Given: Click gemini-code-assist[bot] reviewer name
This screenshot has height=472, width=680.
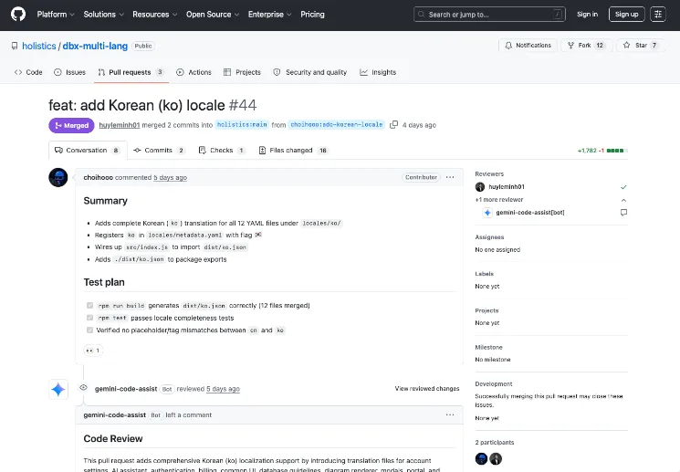Looking at the screenshot, I should (530, 213).
